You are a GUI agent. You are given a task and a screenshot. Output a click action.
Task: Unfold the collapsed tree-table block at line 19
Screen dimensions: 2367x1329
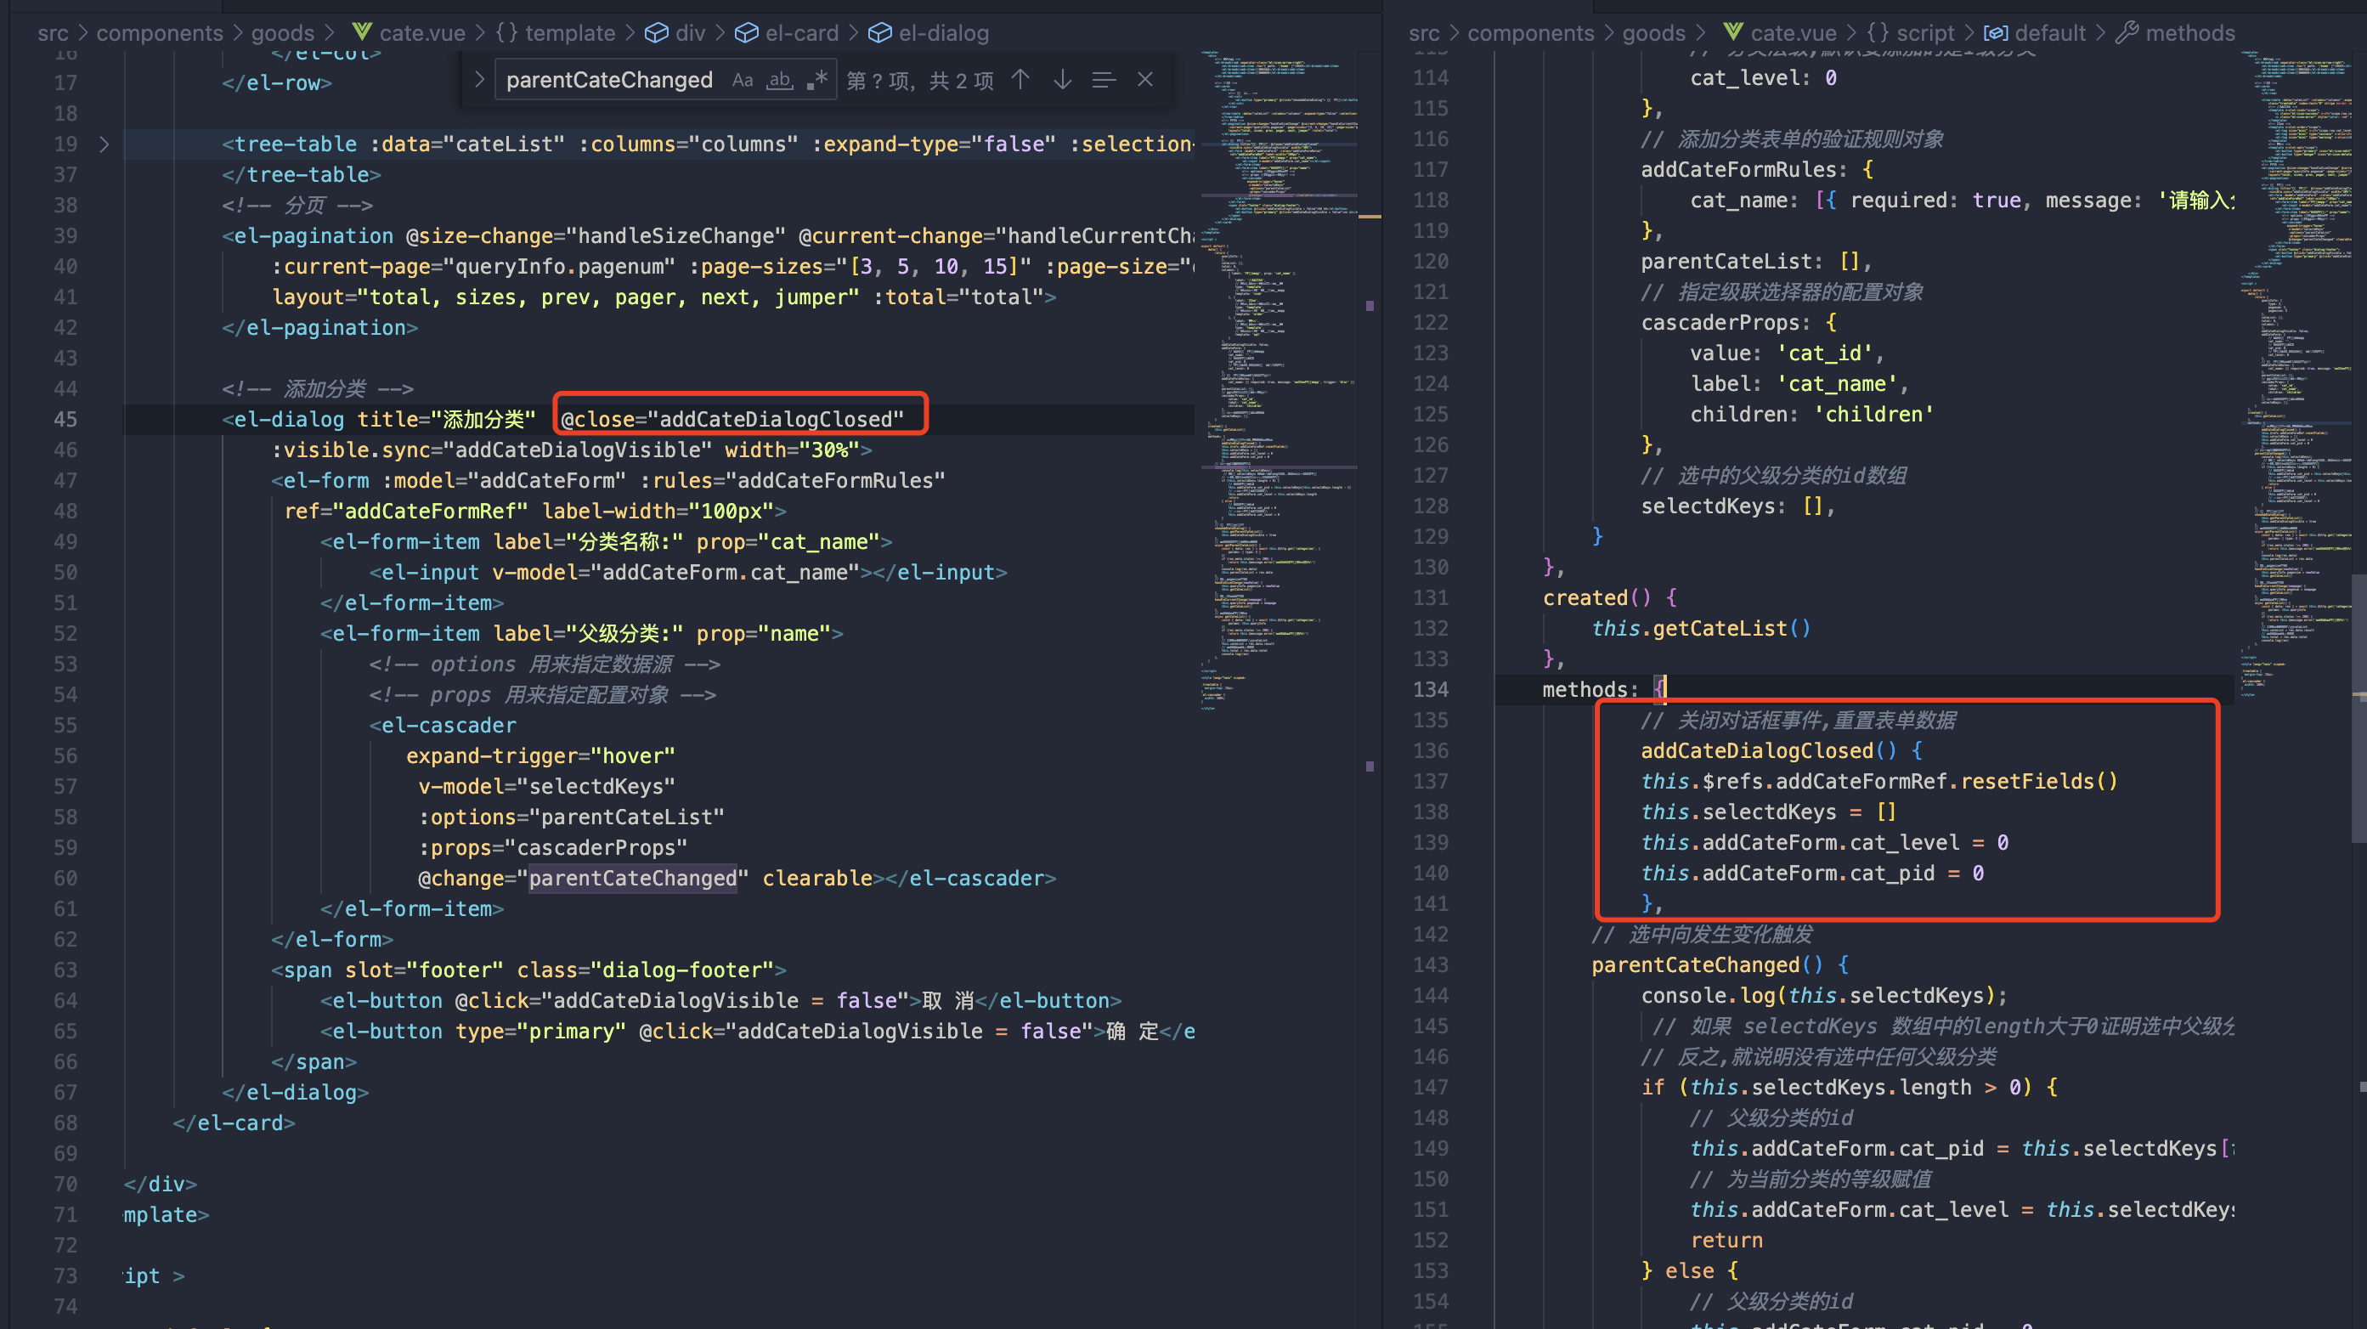[x=104, y=144]
